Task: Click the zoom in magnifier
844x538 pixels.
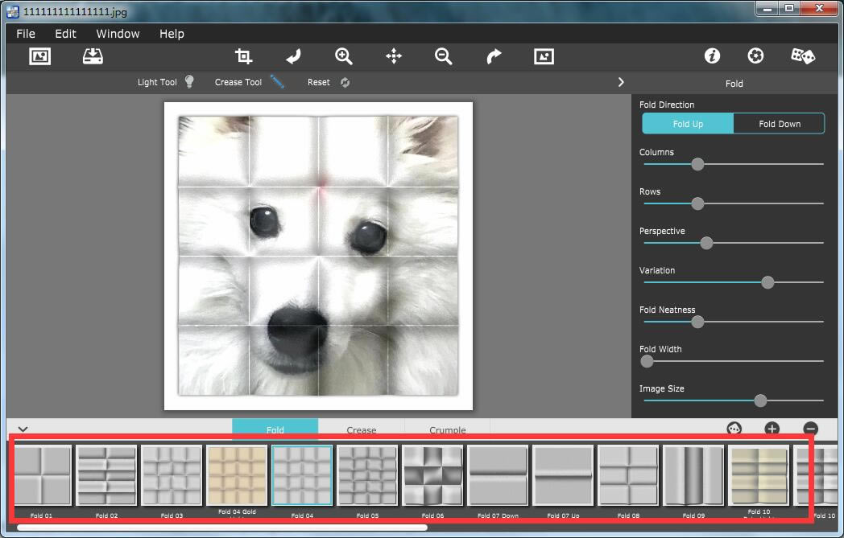Action: pyautogui.click(x=344, y=55)
